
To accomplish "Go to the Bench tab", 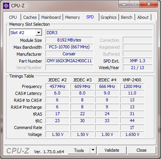I will pos(127,17).
